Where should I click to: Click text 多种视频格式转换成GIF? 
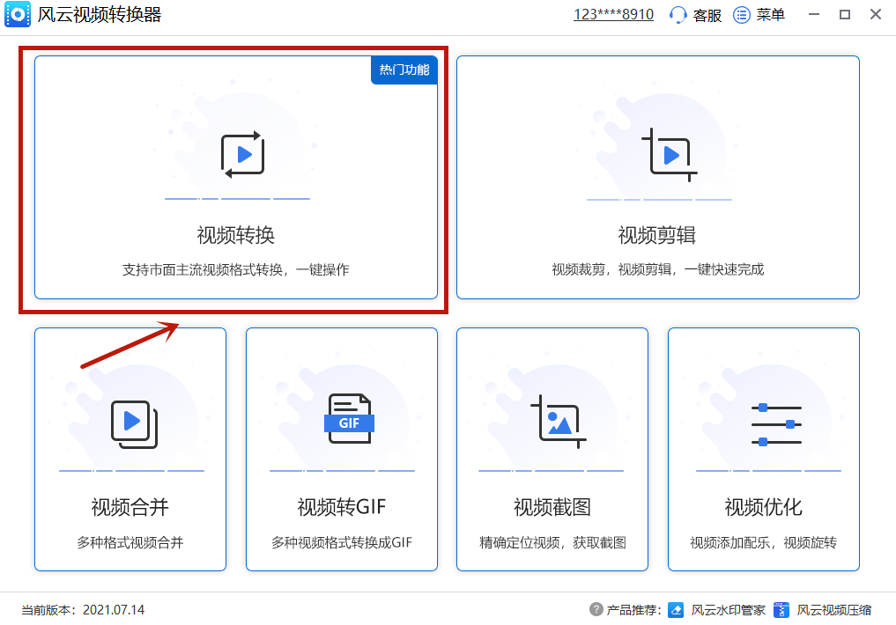342,542
